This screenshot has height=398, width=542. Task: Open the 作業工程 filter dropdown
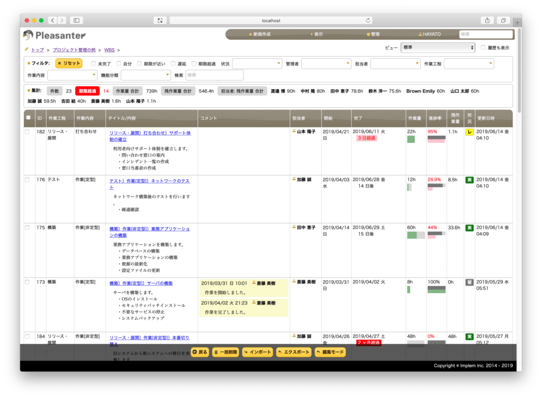(469, 63)
